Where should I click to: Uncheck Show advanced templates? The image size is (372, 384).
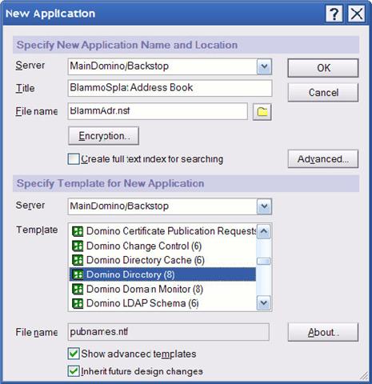[74, 354]
